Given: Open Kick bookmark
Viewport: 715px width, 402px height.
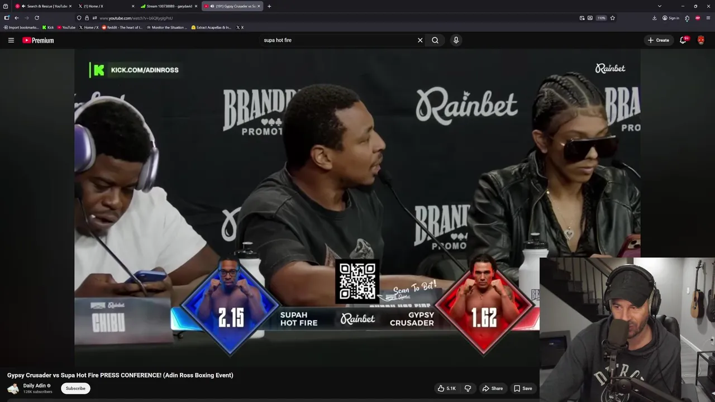Looking at the screenshot, I should tap(48, 27).
